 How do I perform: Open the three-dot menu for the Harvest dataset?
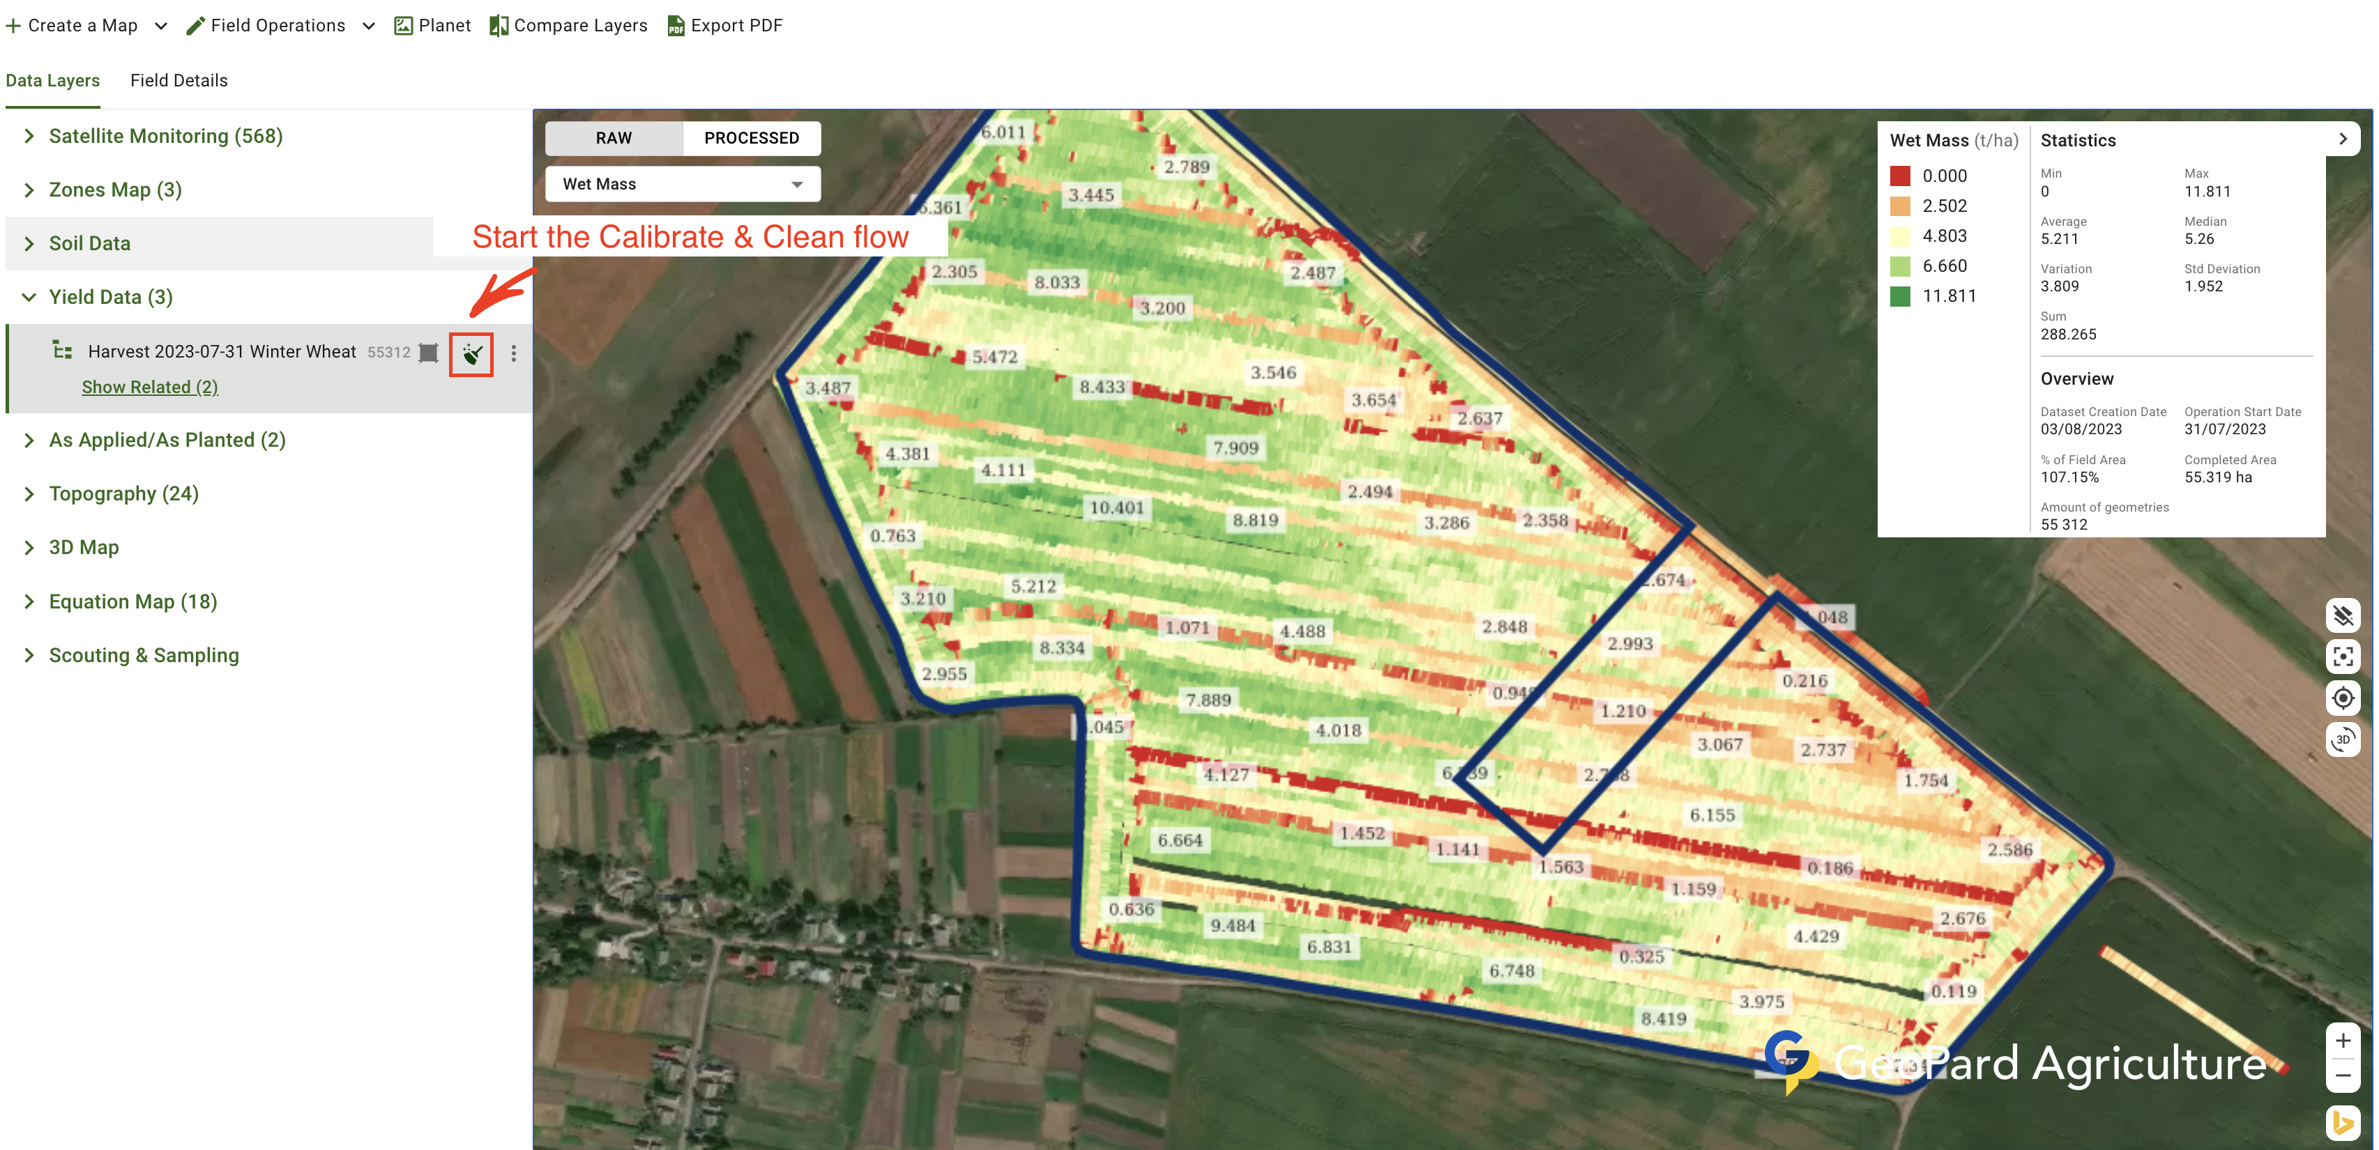click(x=513, y=353)
